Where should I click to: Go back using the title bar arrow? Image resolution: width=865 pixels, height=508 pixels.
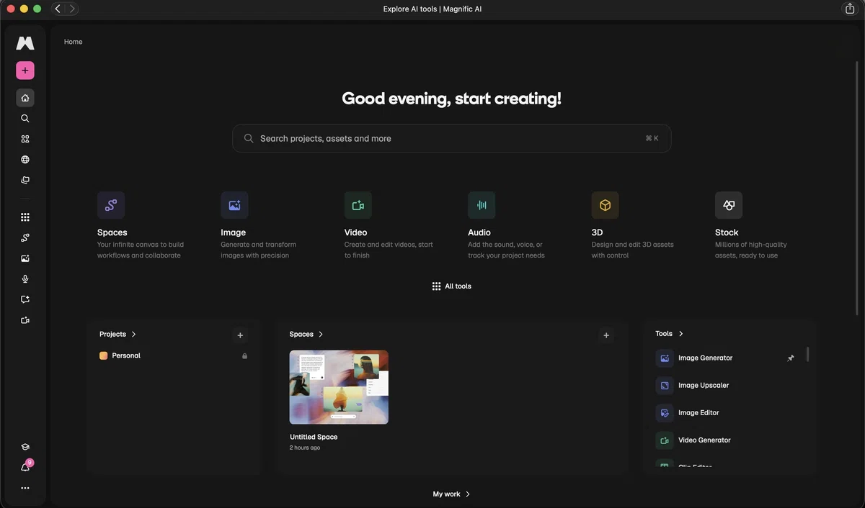pos(58,9)
